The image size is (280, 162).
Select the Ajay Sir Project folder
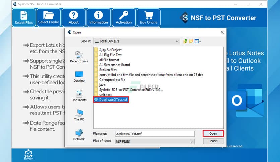click(x=108, y=50)
